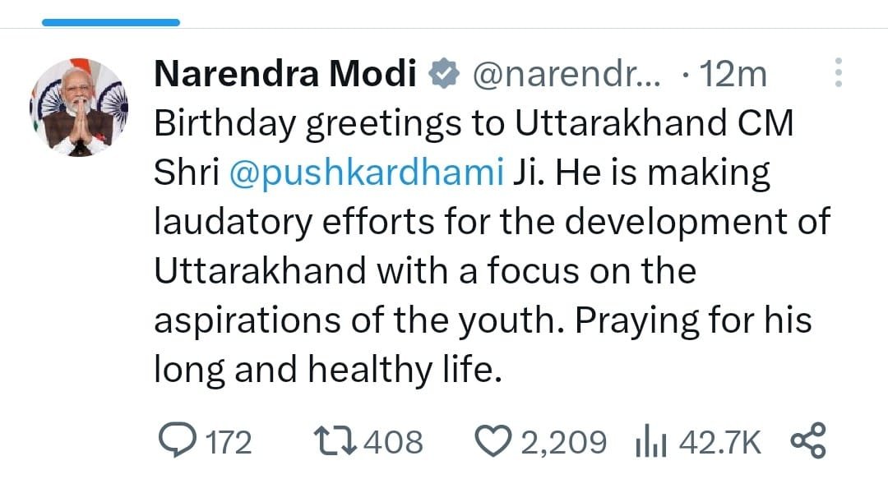Like the tweet with the heart icon
Viewport: 888px width, 479px height.
[494, 442]
